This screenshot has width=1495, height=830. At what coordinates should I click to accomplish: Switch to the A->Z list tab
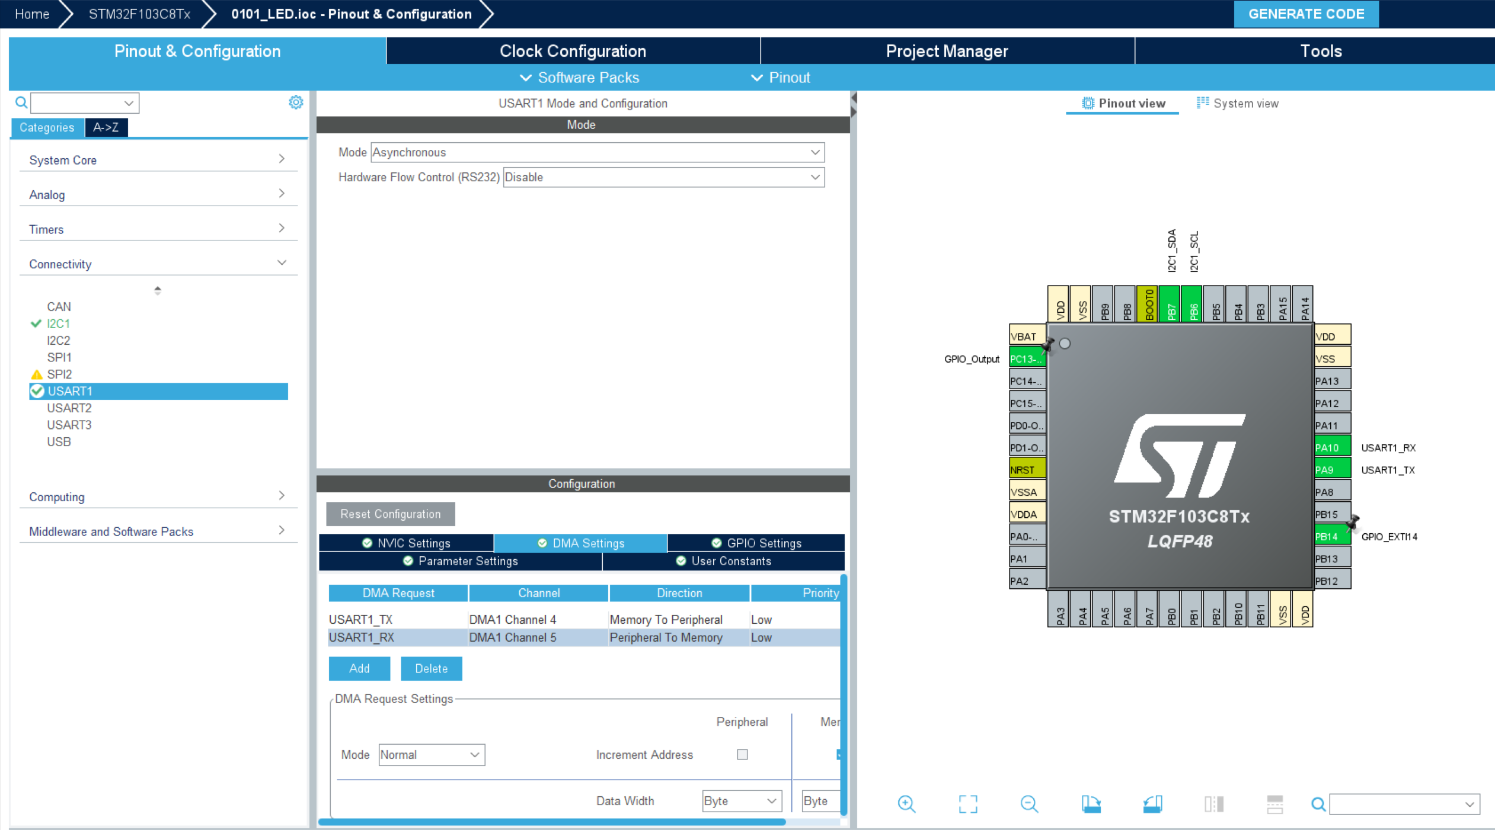coord(106,127)
